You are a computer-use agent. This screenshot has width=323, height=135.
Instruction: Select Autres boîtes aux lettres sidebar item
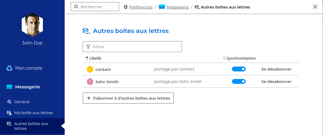[31, 126]
